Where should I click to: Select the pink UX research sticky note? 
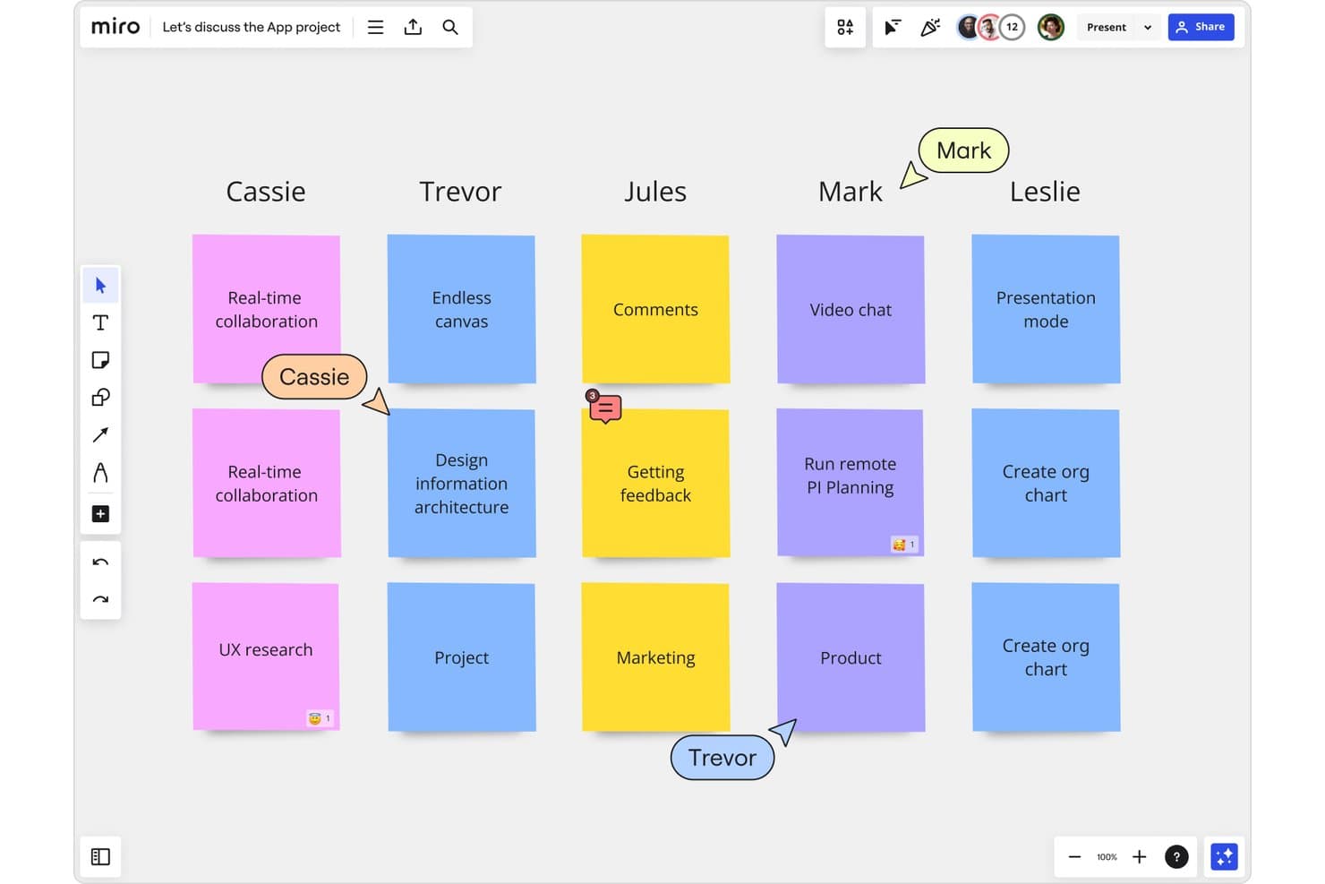click(266, 657)
